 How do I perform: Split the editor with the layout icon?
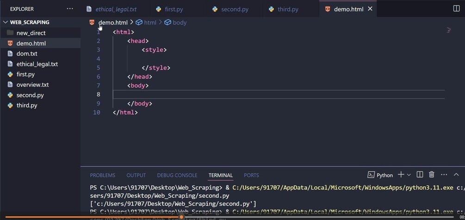coord(457,9)
